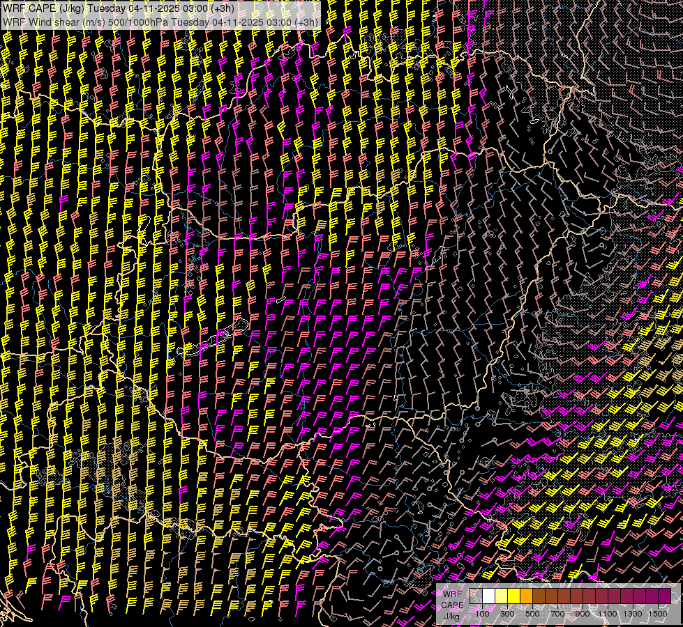This screenshot has width=683, height=627.
Task: Pick the 700 value on the CAPE scale
Action: [557, 614]
